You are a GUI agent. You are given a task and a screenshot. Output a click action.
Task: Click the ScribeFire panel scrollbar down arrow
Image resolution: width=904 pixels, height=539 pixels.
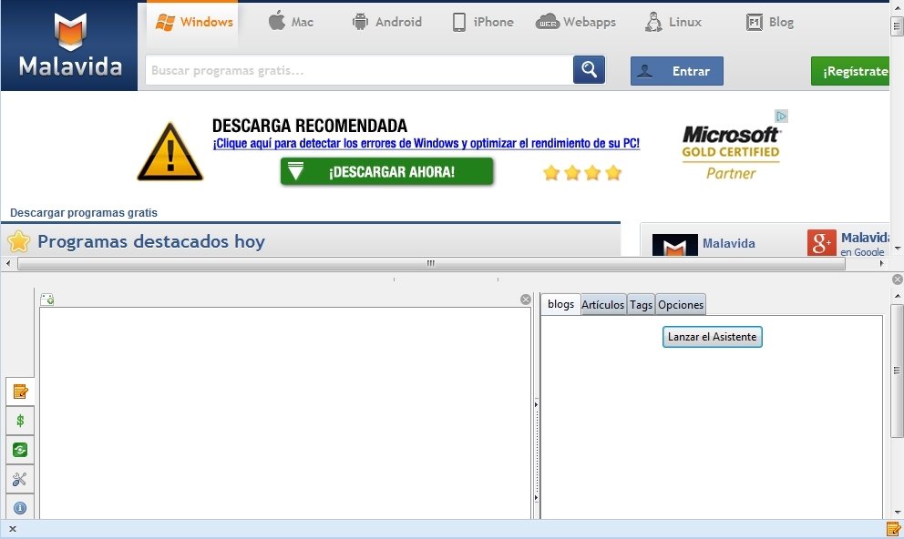(897, 512)
